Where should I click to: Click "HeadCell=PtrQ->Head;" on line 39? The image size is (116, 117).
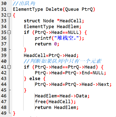[x=51, y=55]
